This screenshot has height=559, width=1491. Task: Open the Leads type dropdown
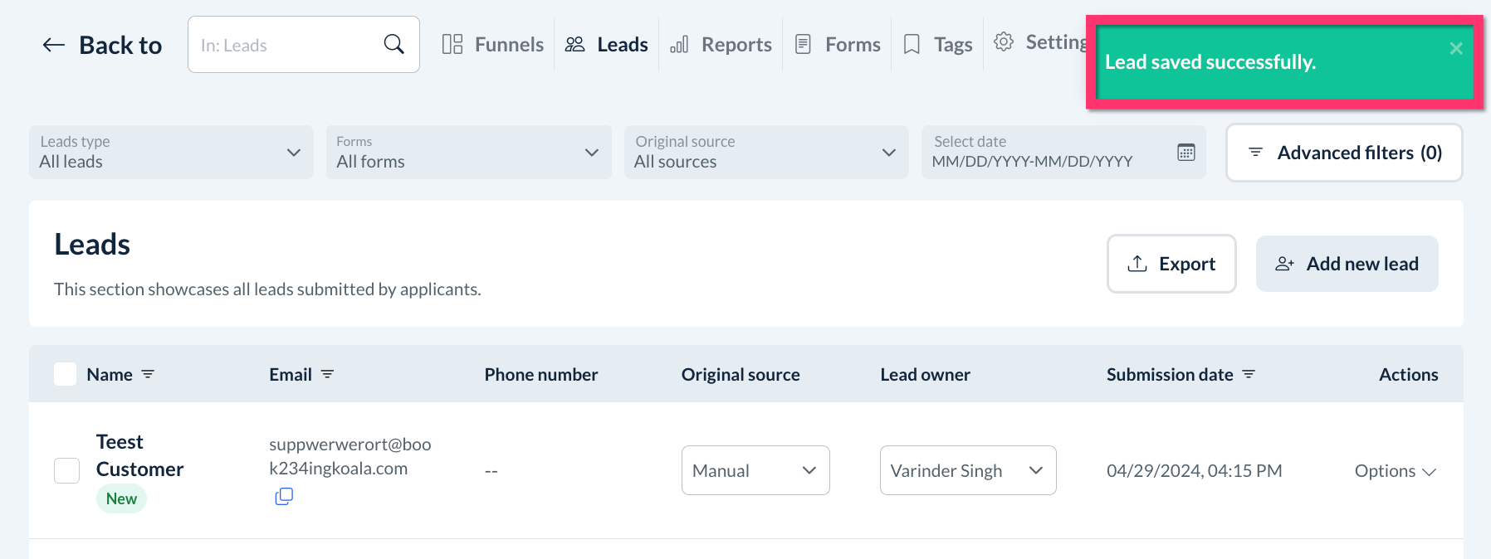(x=171, y=153)
